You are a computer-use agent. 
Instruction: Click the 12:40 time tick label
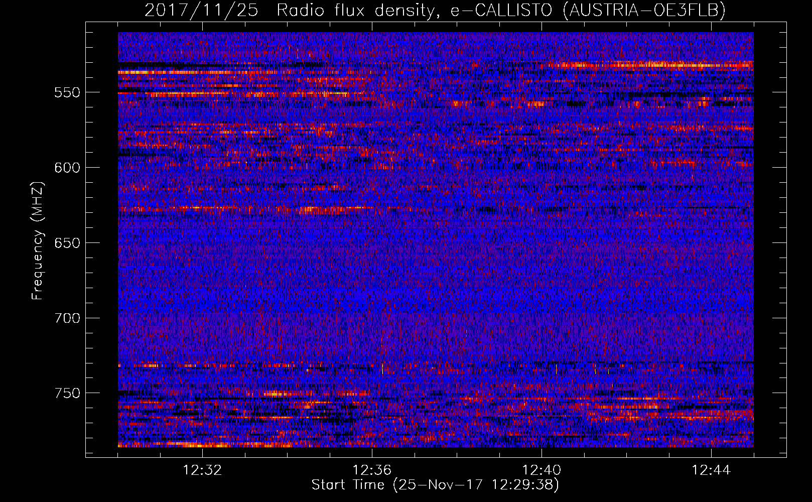pos(542,470)
